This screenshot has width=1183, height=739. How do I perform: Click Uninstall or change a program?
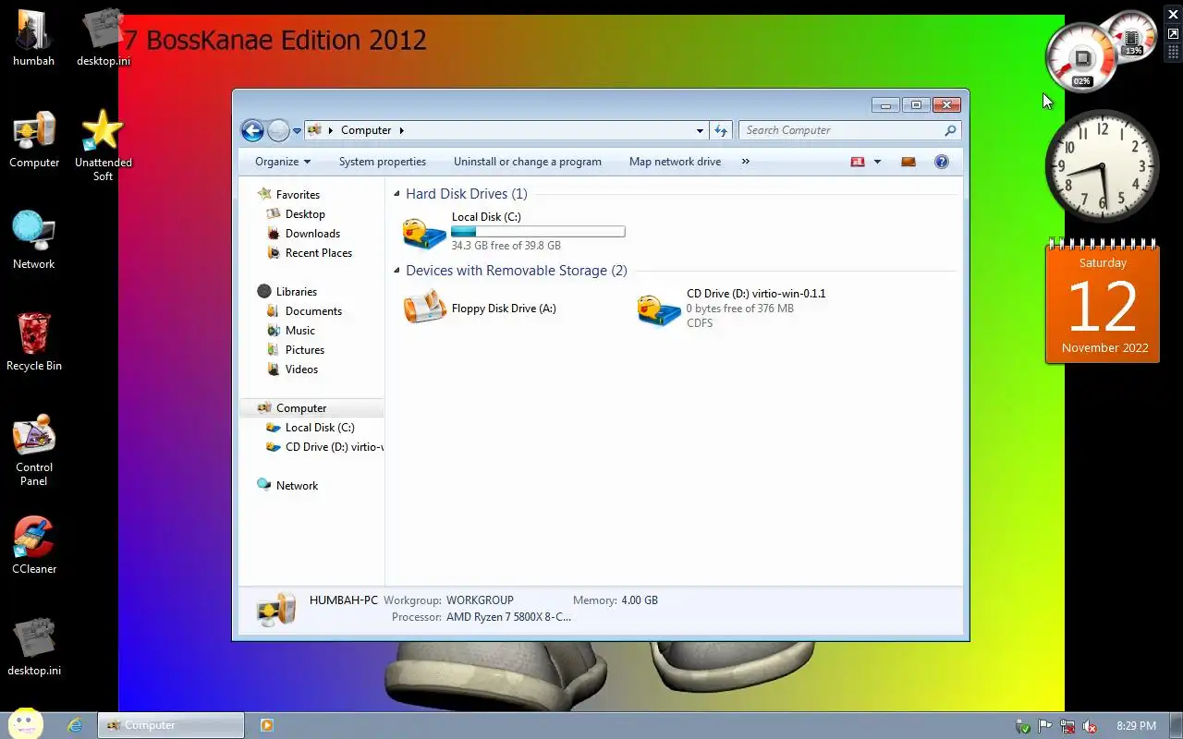[x=528, y=162]
